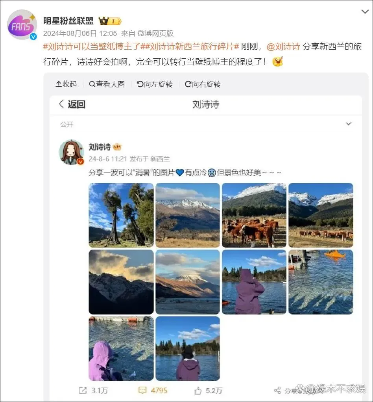Open hashtag #刘诗诗可以当壁纸博主了#
The height and width of the screenshot is (402, 373).
pyautogui.click(x=92, y=47)
